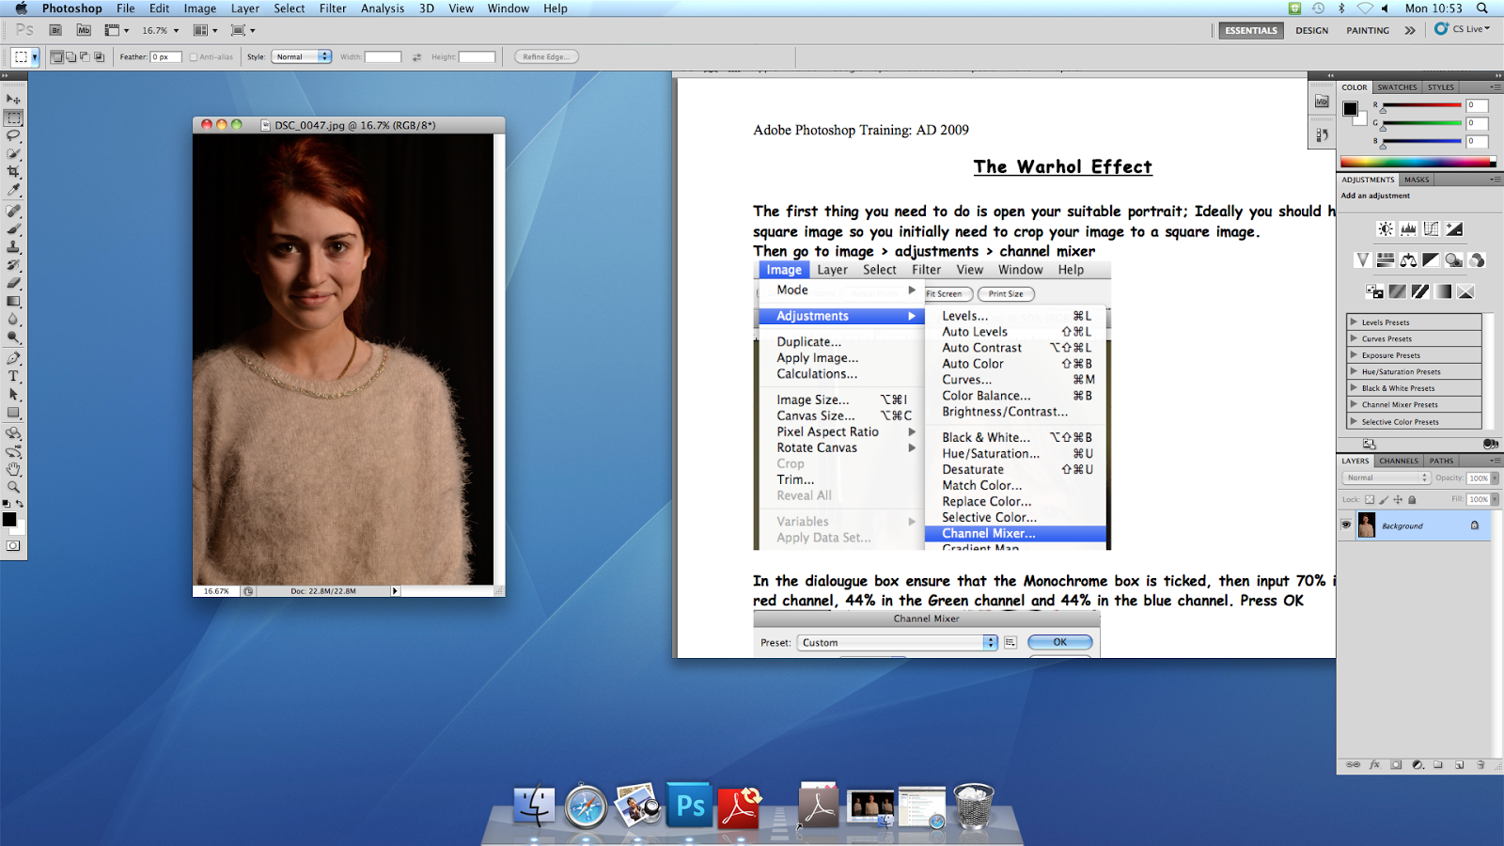1504x846 pixels.
Task: Add a Curves adjustment layer
Action: (1431, 228)
